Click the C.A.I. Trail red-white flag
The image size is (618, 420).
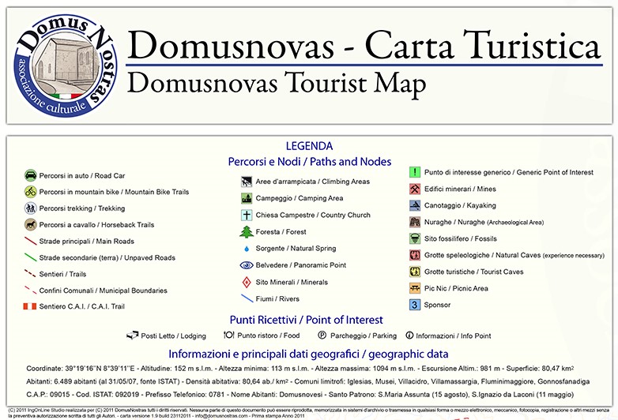30,306
